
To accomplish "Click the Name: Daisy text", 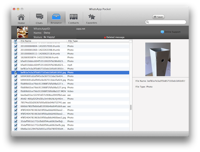I will click(42, 33).
